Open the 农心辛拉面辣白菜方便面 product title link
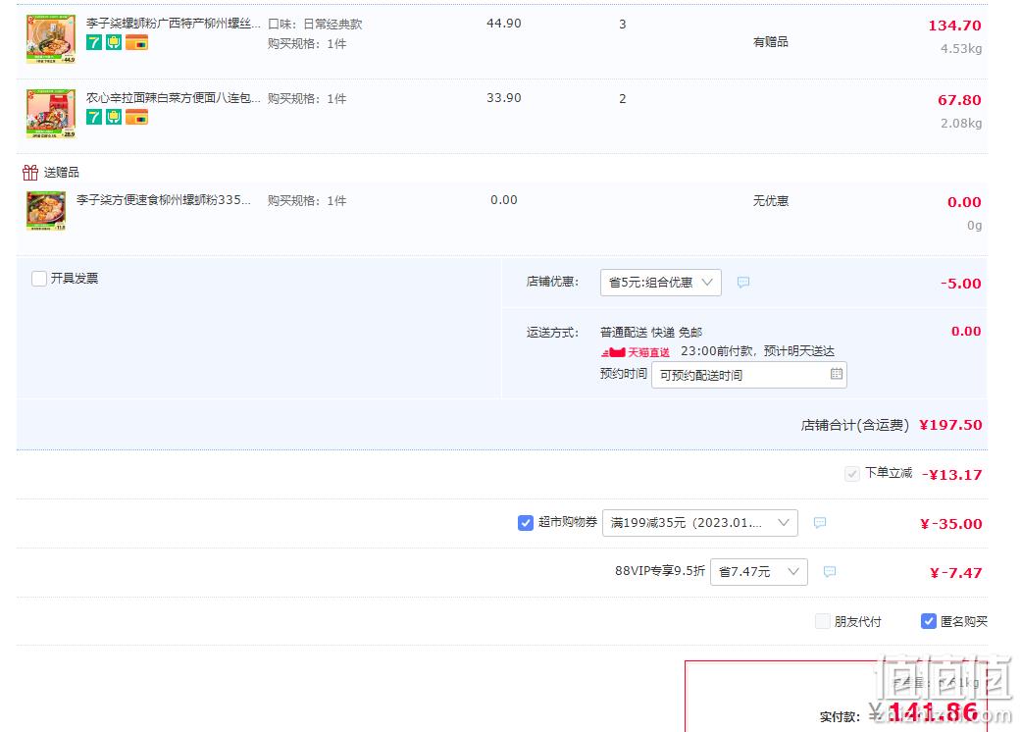Image resolution: width=1021 pixels, height=732 pixels. [x=174, y=98]
